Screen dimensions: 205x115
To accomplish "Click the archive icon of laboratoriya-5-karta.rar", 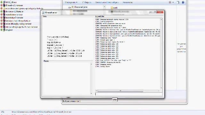I will point(4,18).
